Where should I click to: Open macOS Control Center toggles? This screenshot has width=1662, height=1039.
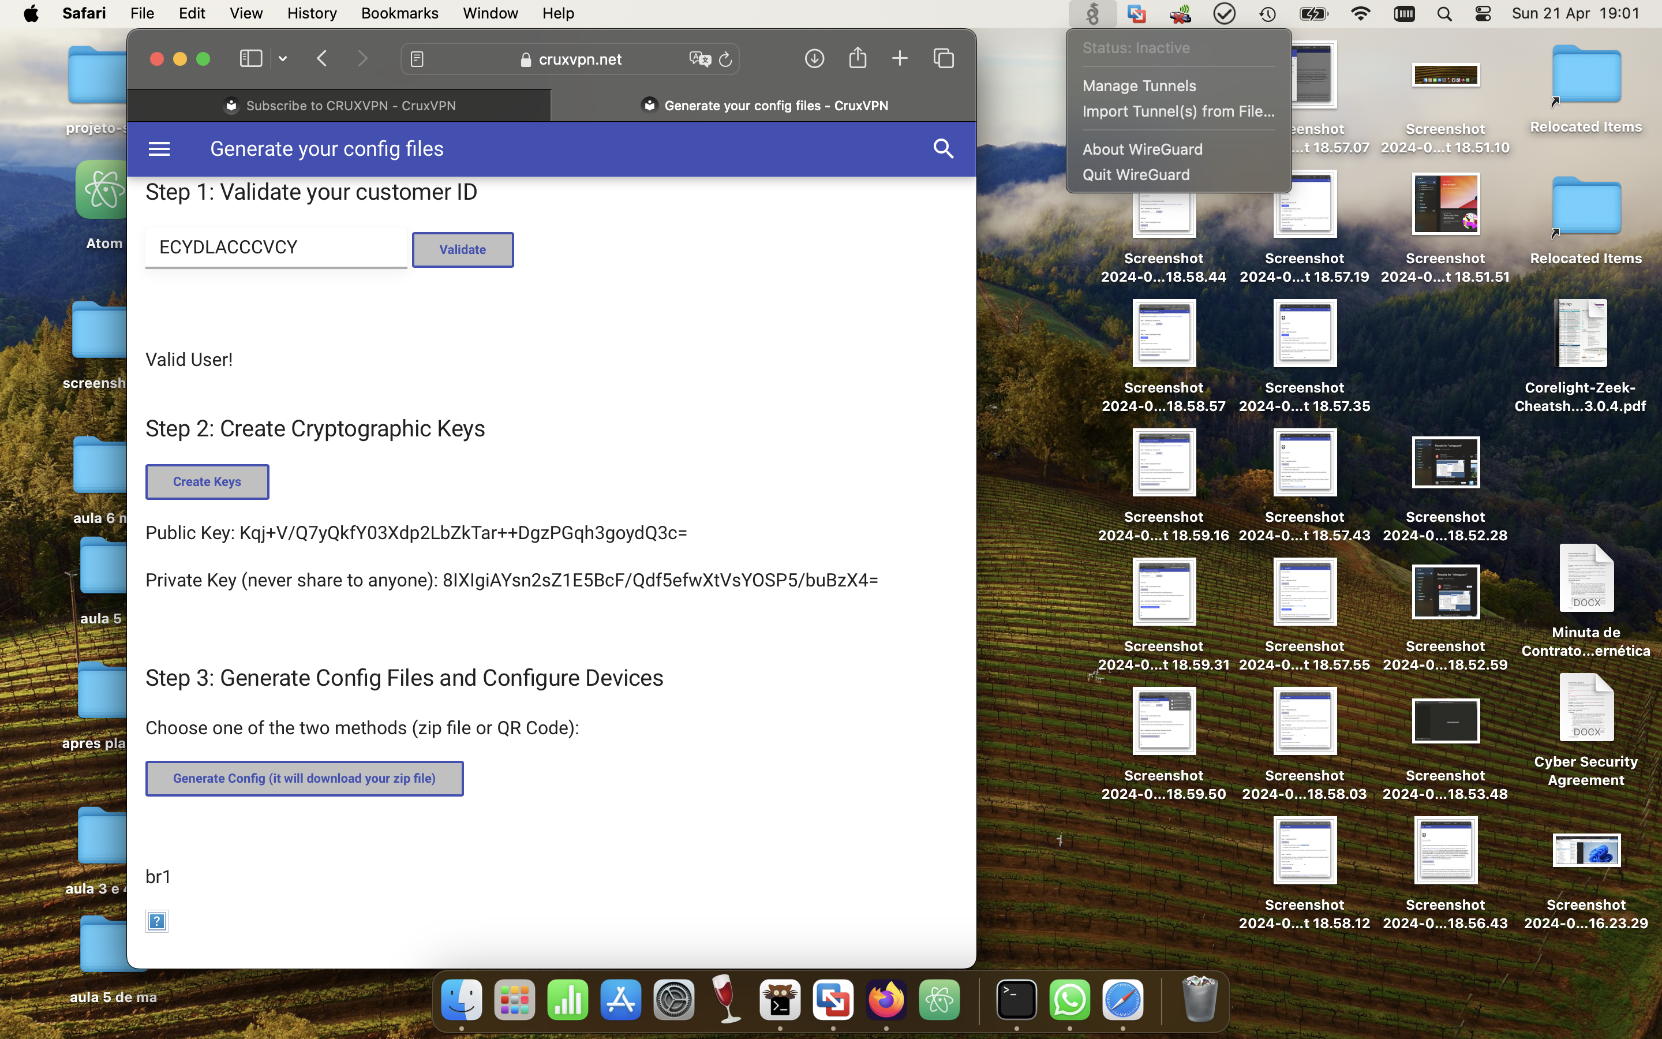click(x=1483, y=14)
